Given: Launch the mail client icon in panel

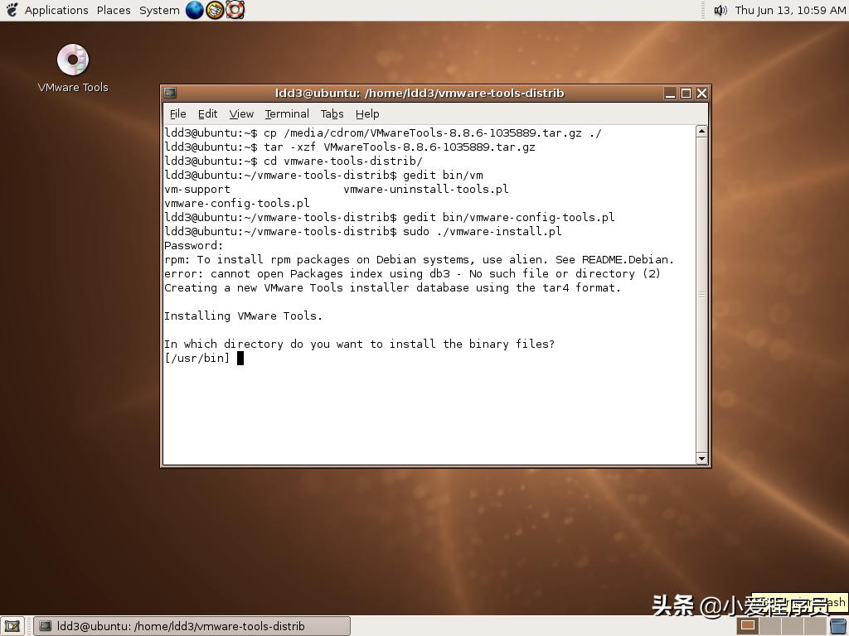Looking at the screenshot, I should coord(215,10).
